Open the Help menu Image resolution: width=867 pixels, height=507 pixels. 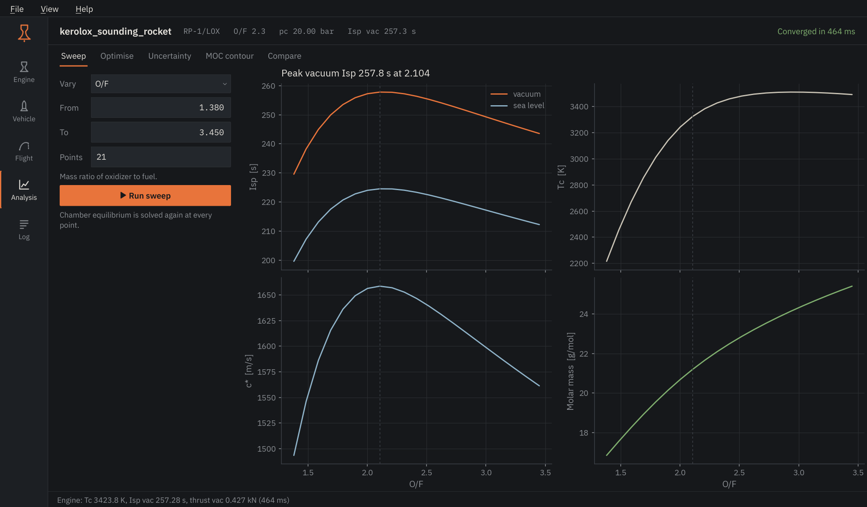[84, 9]
